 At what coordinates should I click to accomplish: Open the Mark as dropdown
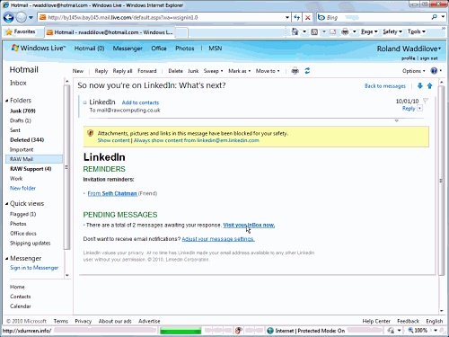tap(240, 71)
